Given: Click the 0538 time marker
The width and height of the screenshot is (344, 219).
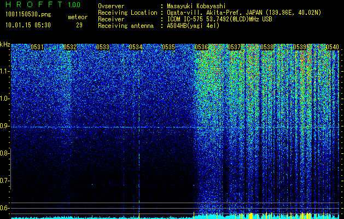Looking at the screenshot, I should 267,47.
